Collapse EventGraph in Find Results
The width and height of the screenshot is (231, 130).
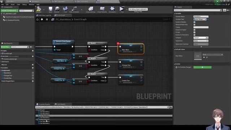click(36, 110)
